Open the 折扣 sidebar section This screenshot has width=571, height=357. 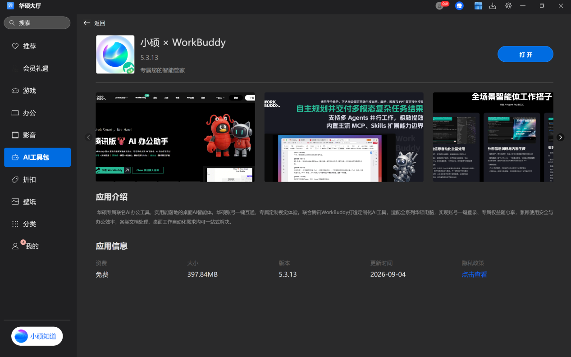point(37,179)
